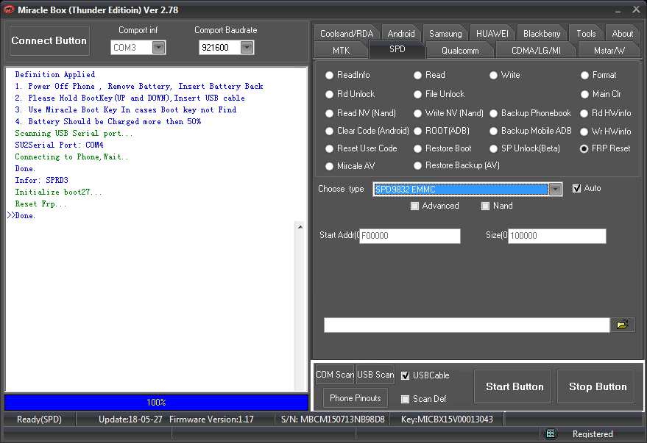647x443 pixels.
Task: Click the Start Button
Action: click(512, 386)
